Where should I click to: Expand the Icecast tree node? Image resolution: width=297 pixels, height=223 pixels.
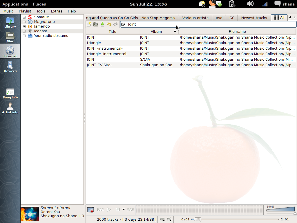[x=24, y=31]
